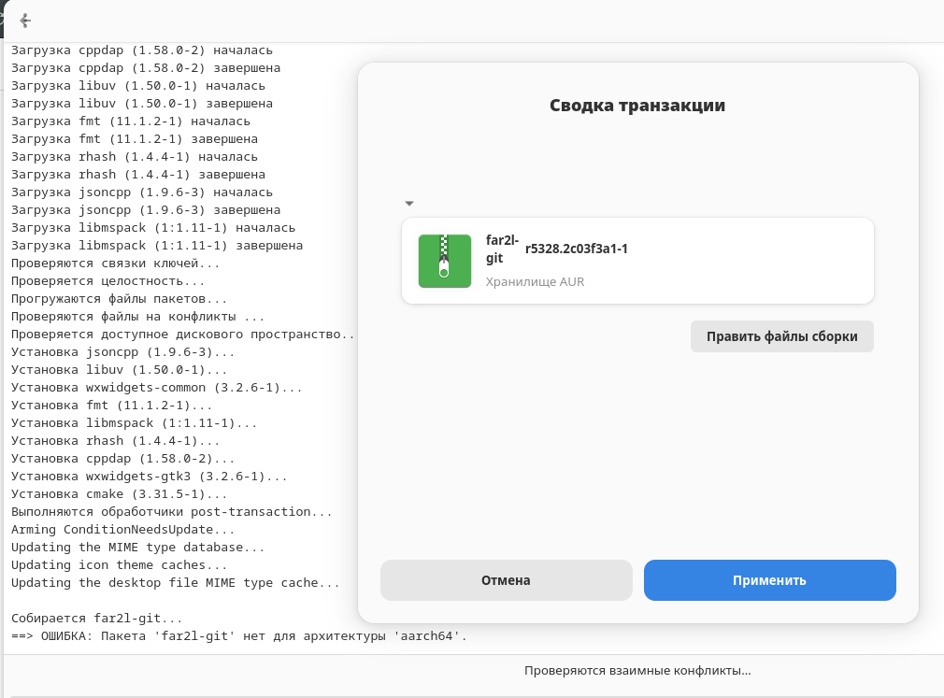This screenshot has width=944, height=698.
Task: Click the far2l-git green archive icon
Action: pos(444,261)
